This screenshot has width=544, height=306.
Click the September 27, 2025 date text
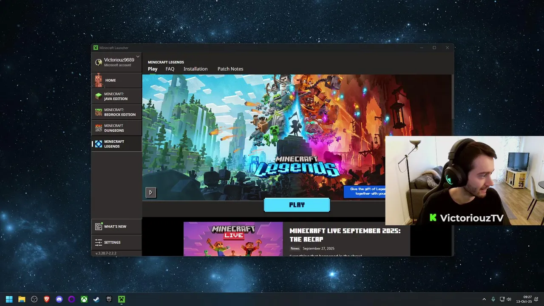[318, 248]
